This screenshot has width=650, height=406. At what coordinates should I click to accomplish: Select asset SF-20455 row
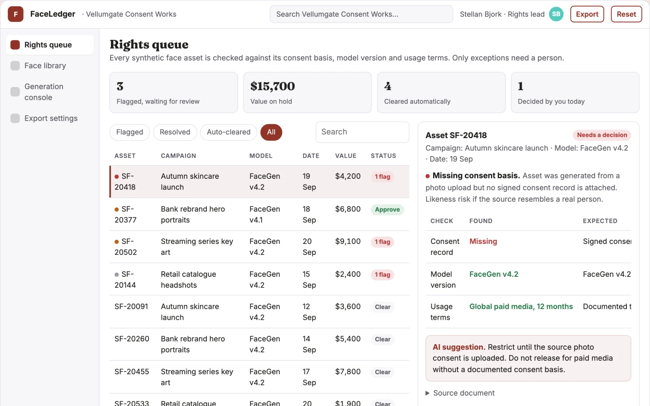(x=260, y=377)
